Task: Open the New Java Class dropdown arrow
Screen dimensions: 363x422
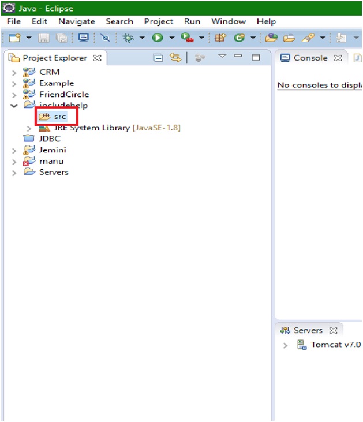Action: pyautogui.click(x=253, y=38)
